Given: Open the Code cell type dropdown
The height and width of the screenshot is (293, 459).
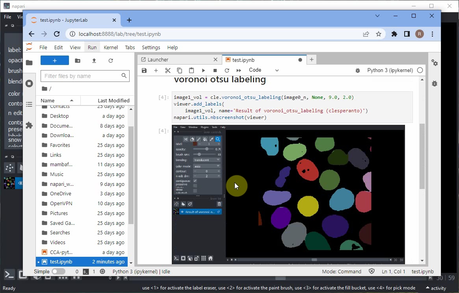Looking at the screenshot, I should pyautogui.click(x=264, y=70).
